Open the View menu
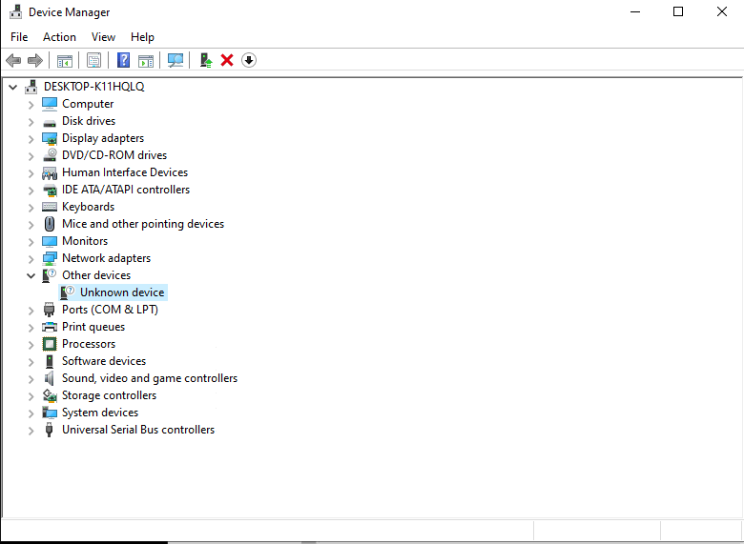The height and width of the screenshot is (544, 744). [x=103, y=37]
